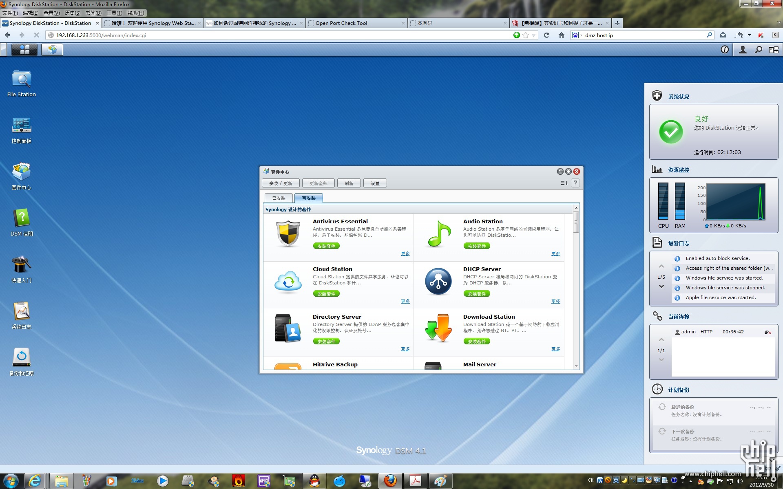783x489 pixels.
Task: Install the Cloud Station package
Action: [326, 294]
